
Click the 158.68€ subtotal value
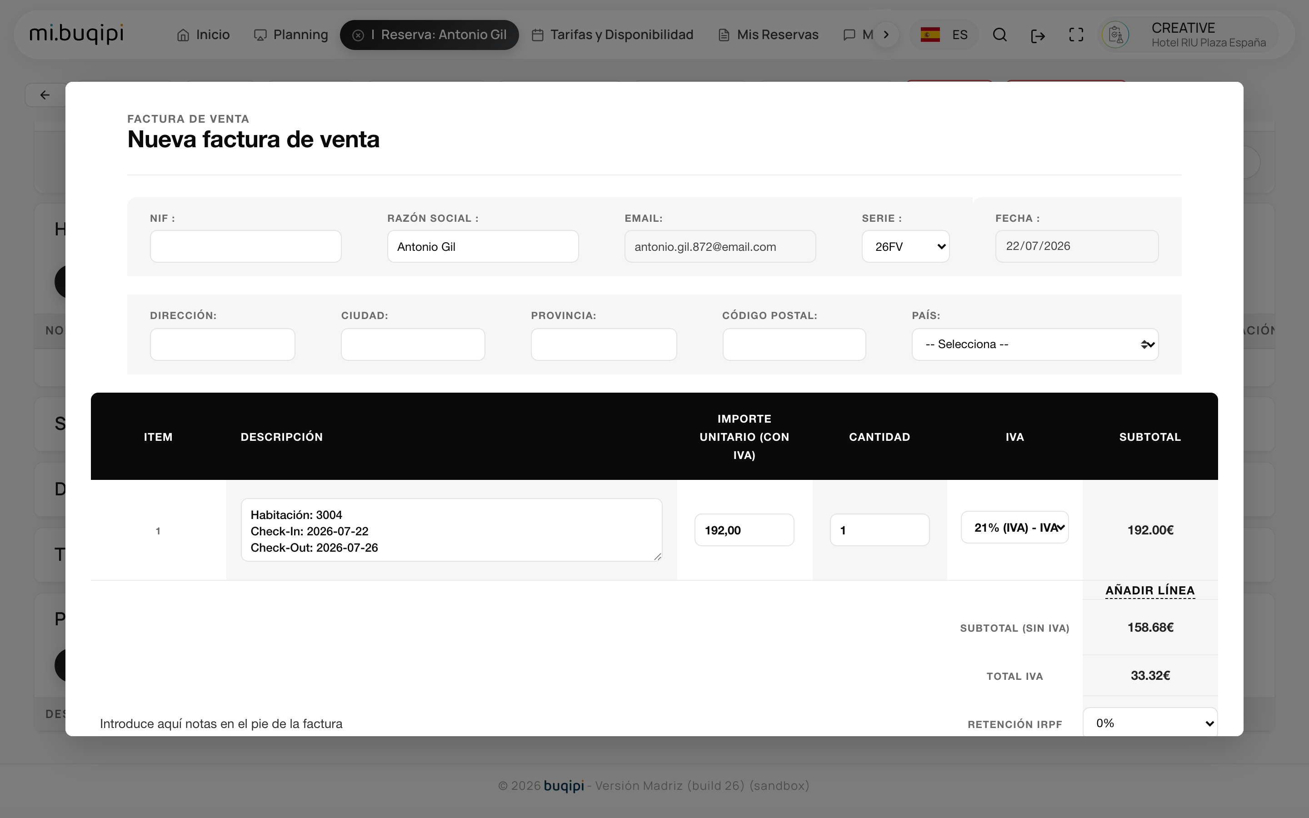coord(1150,628)
